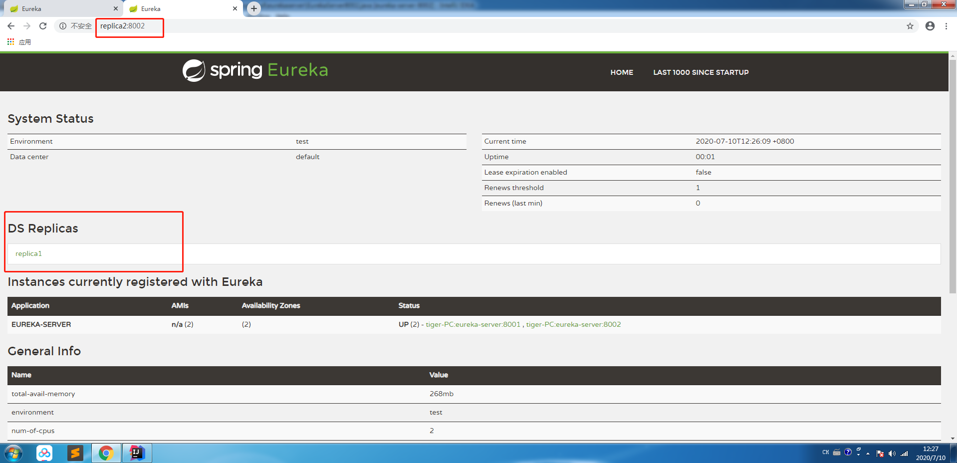
Task: Switch to Chrome in the taskbar
Action: point(106,453)
